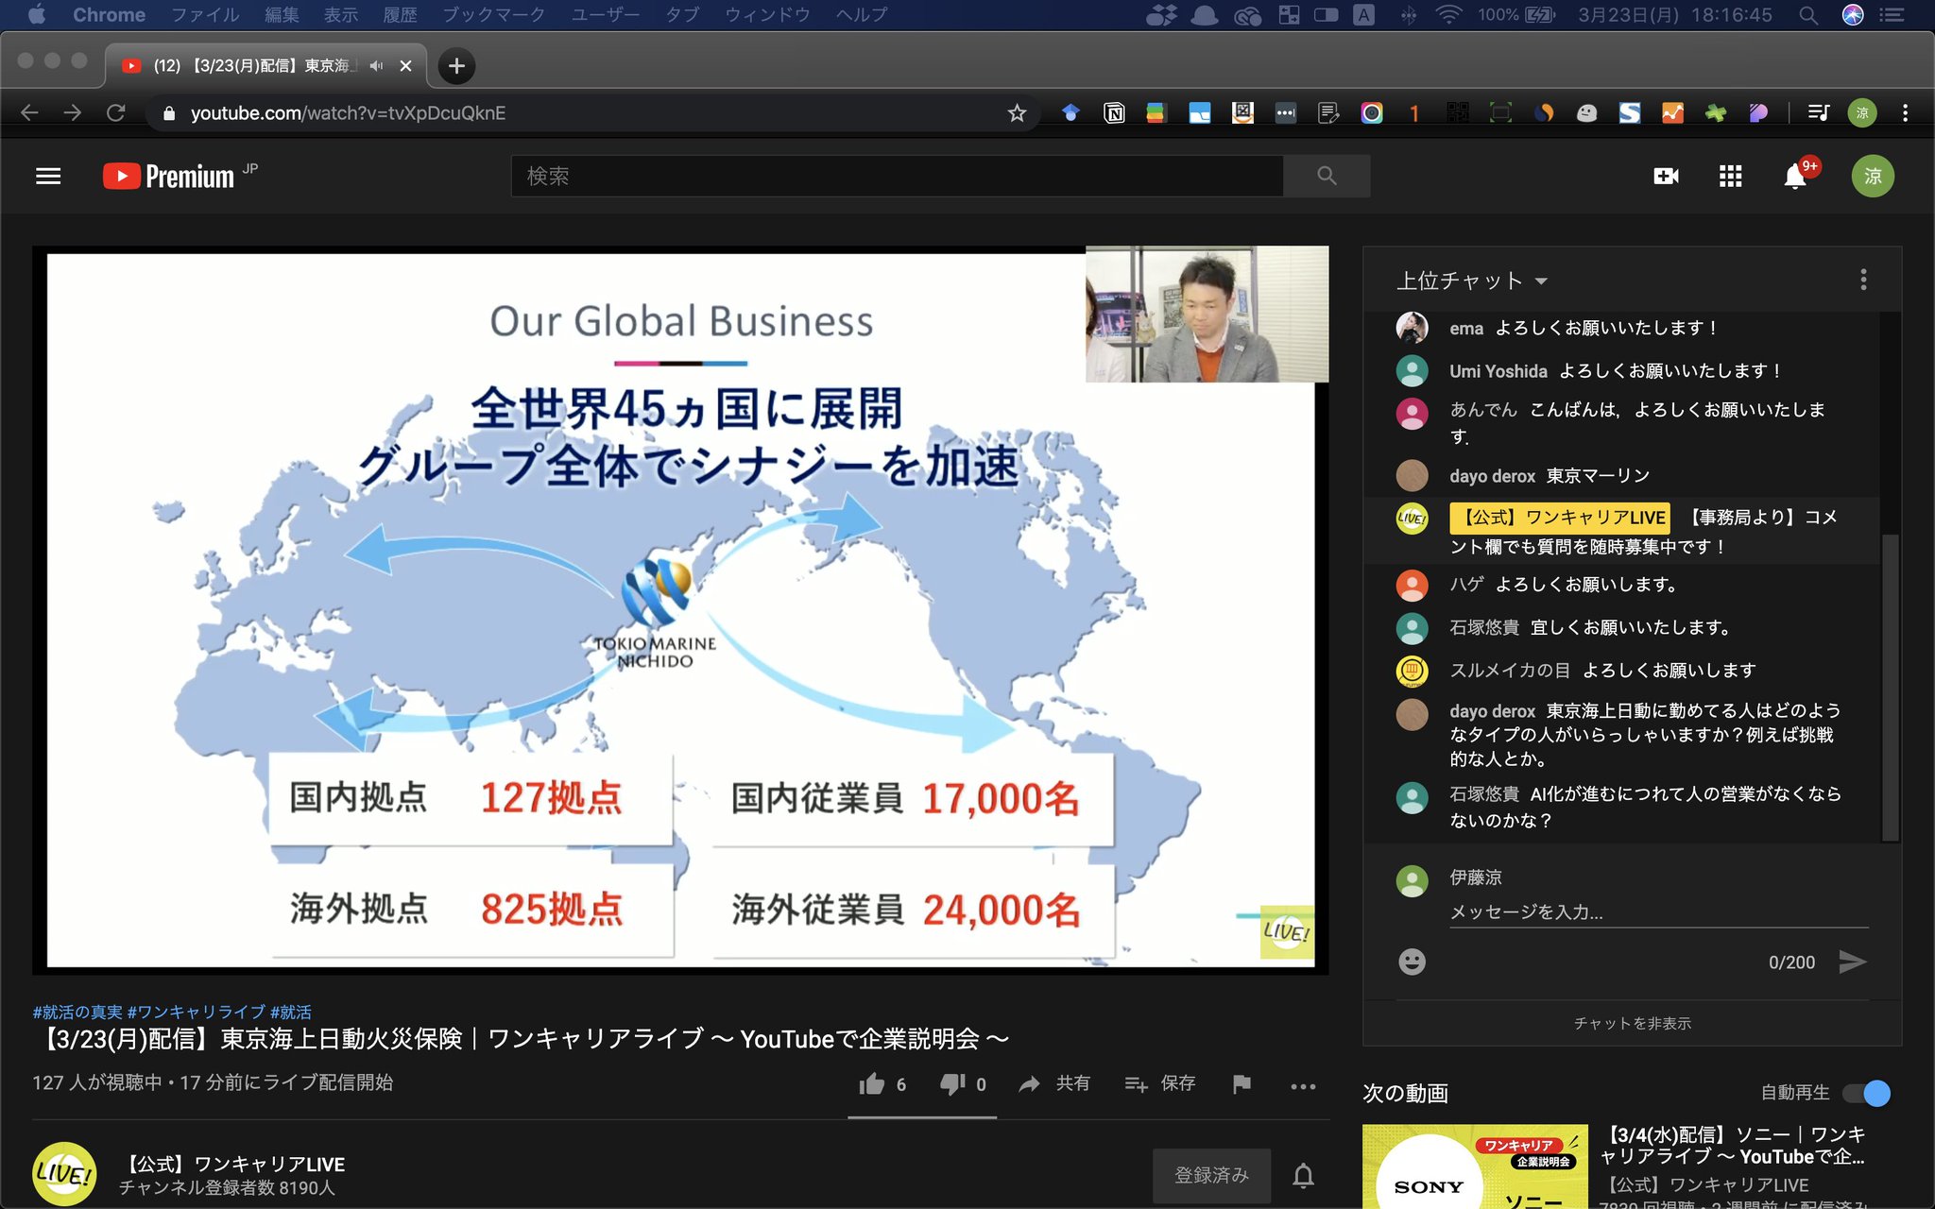
Task: Open the more actions ellipsis under video
Action: [x=1303, y=1086]
